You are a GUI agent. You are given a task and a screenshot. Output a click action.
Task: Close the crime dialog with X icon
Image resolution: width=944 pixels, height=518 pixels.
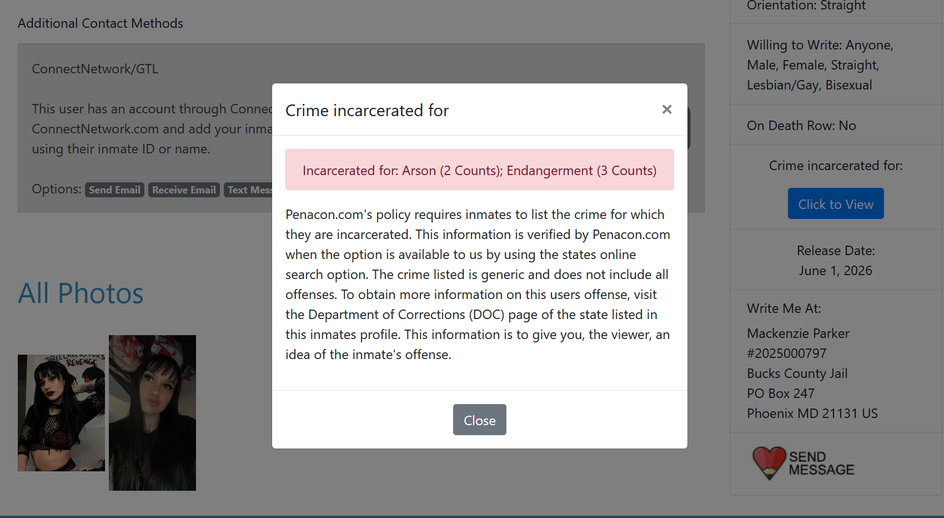[667, 109]
